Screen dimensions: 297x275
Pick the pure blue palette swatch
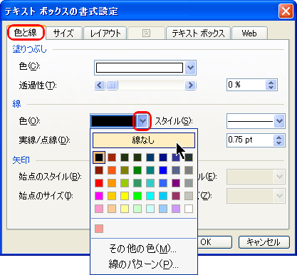click(x=163, y=170)
